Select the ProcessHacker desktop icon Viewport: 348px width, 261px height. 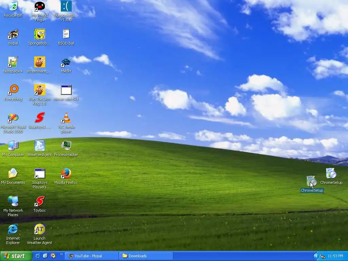pyautogui.click(x=66, y=149)
